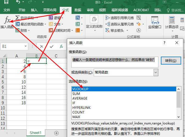Select SUM in function list

pyautogui.click(x=124, y=94)
